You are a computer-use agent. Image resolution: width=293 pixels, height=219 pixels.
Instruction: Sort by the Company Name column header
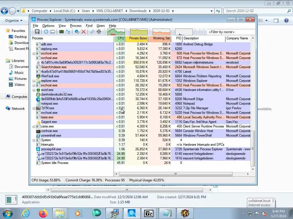point(238,38)
